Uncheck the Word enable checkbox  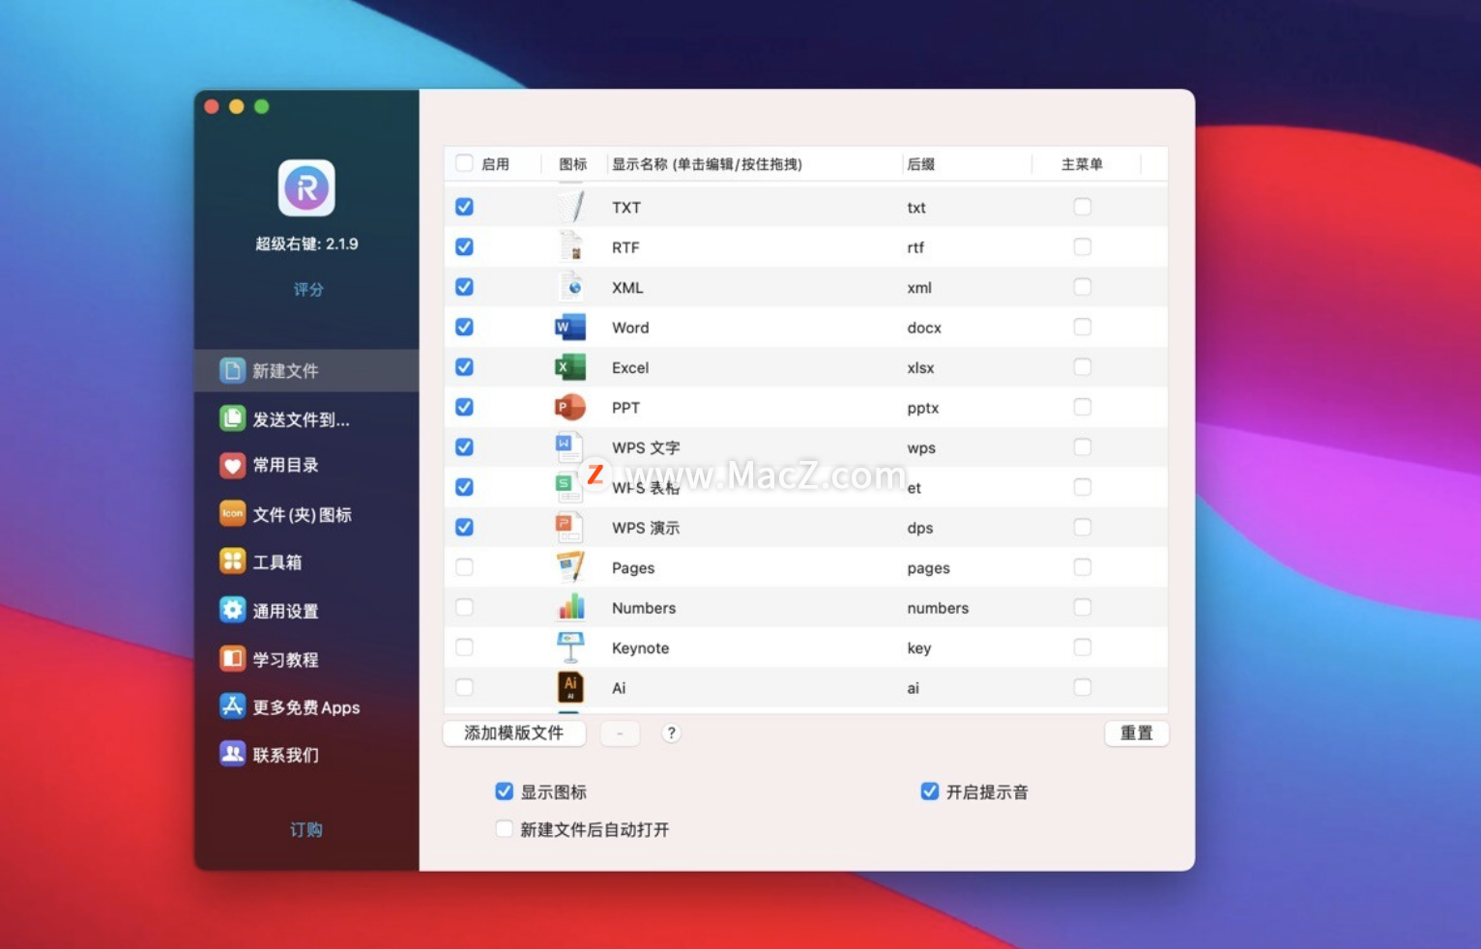(464, 327)
